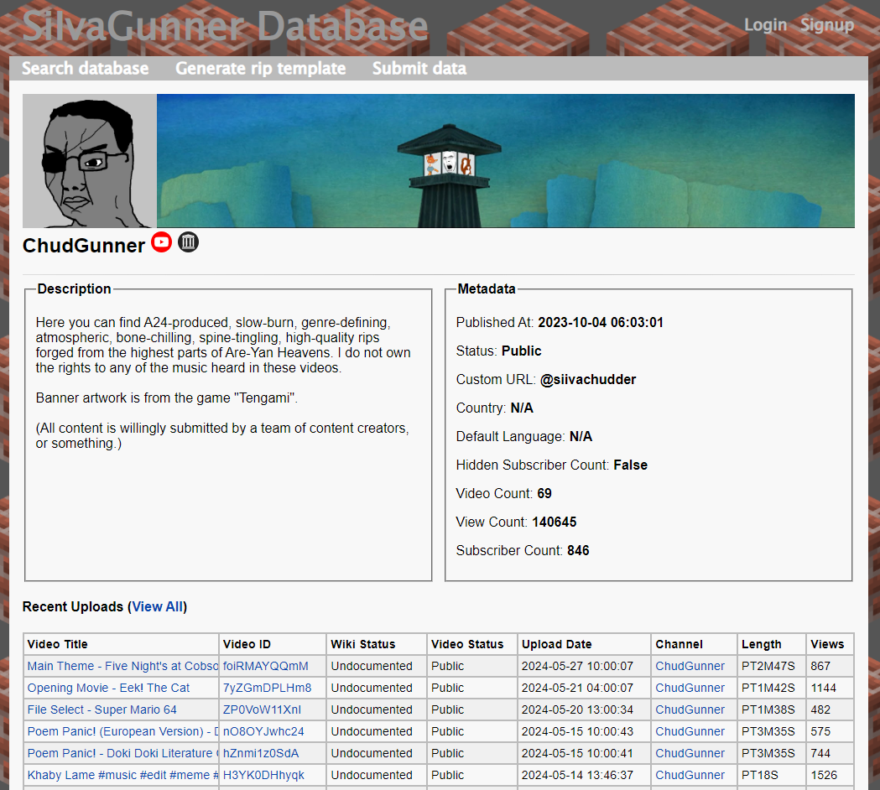Screen dimensions: 880x790
Task: Select upload date 2024-05-21 04:00:07
Action: pyautogui.click(x=577, y=688)
